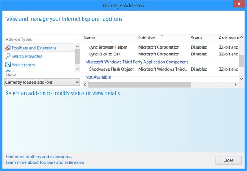Select the Toolbars and Extensions icon
This screenshot has height=171, width=247.
pyautogui.click(x=8, y=48)
